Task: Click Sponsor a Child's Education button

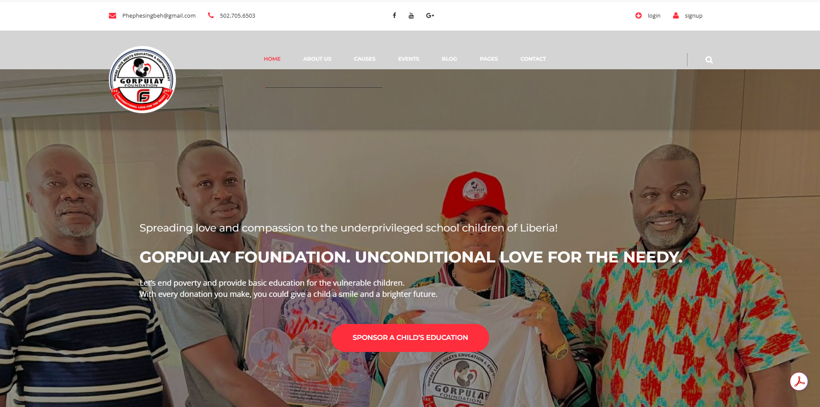Action: pos(410,338)
